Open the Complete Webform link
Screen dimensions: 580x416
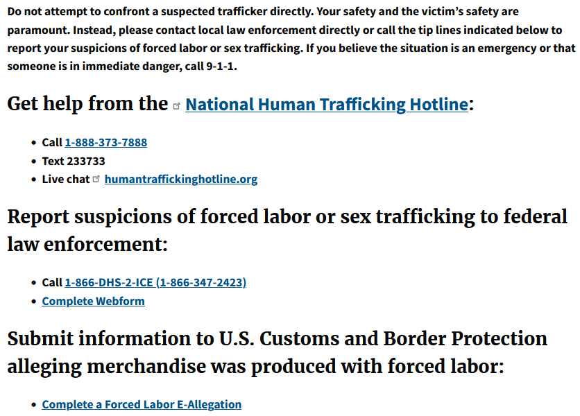click(x=93, y=301)
